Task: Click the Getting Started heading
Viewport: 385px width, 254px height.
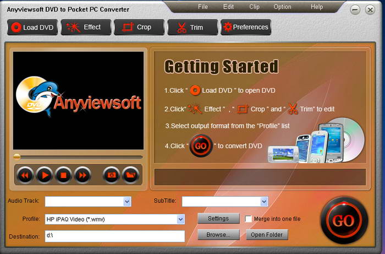Action: click(x=221, y=67)
